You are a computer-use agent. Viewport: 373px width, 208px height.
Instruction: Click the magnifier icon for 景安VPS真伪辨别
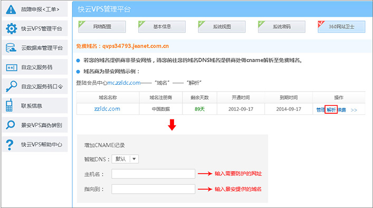tap(11, 125)
